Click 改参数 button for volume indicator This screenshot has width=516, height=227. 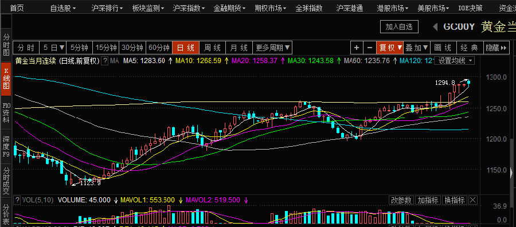coord(401,200)
